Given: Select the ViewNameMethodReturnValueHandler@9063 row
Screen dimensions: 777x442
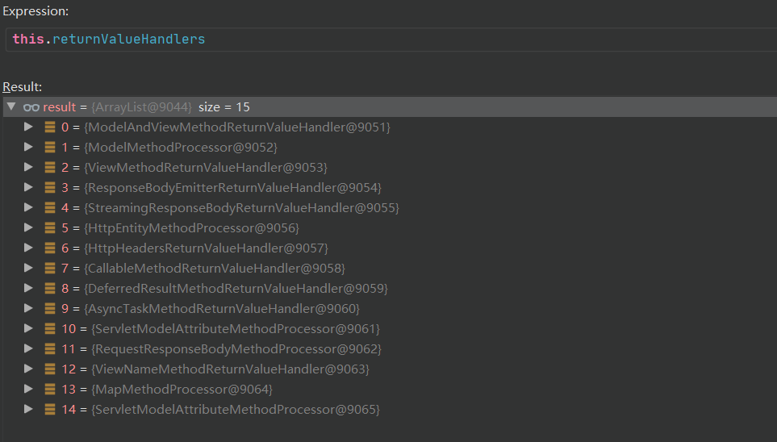Looking at the screenshot, I should coord(231,369).
